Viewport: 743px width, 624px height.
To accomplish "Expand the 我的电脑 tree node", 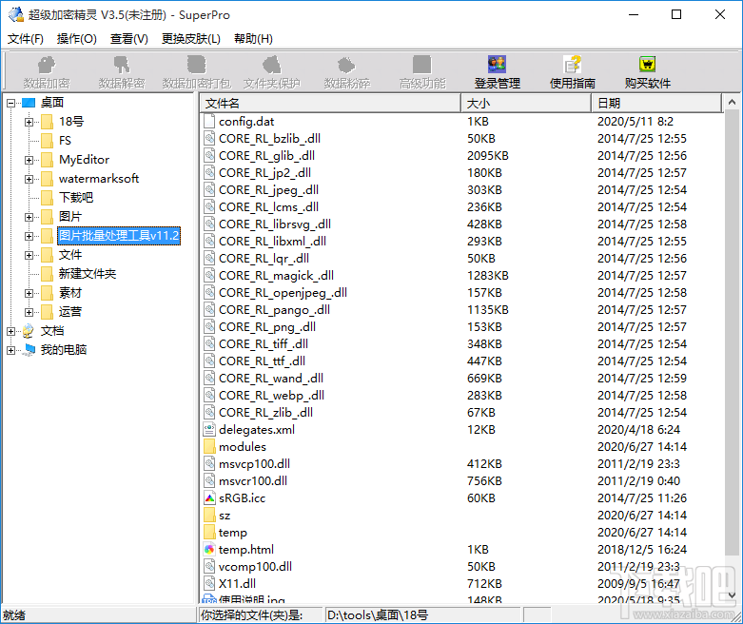I will point(10,350).
